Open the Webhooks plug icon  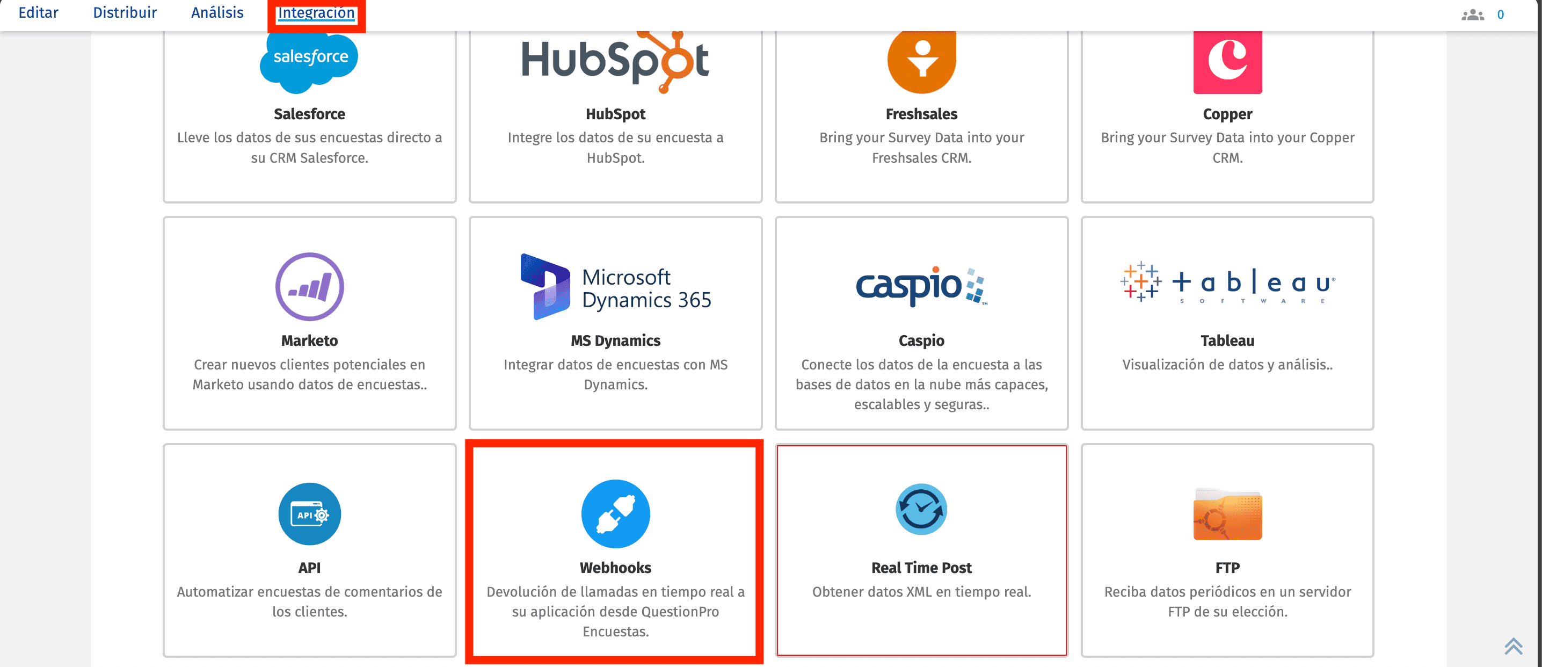tap(615, 514)
